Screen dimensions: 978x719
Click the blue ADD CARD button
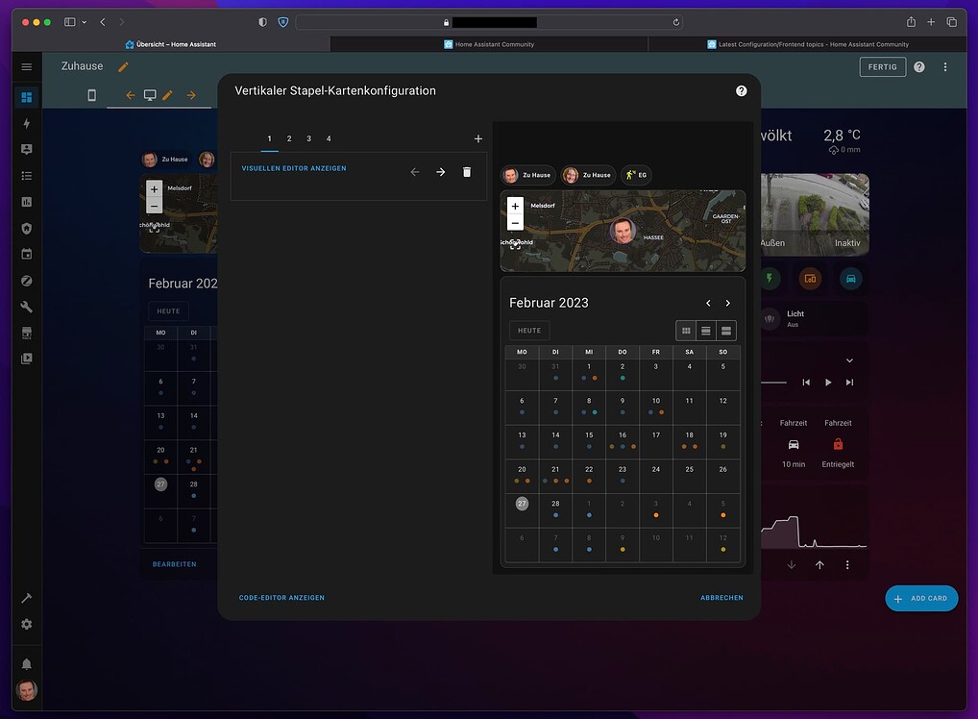tap(921, 598)
